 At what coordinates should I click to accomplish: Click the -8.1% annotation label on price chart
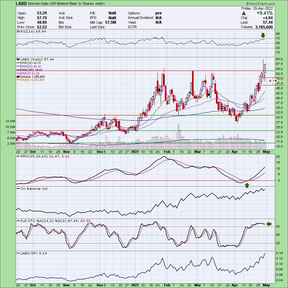(x=273, y=81)
